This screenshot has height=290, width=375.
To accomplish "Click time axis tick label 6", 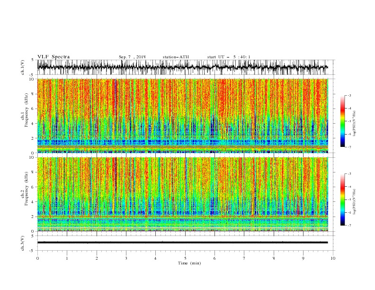I will (x=214, y=258).
